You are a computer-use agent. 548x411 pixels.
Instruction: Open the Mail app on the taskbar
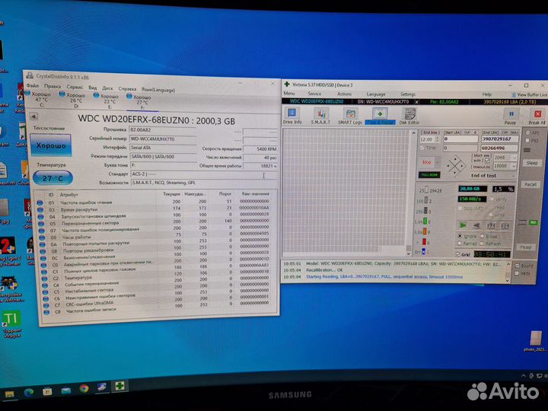click(x=65, y=390)
